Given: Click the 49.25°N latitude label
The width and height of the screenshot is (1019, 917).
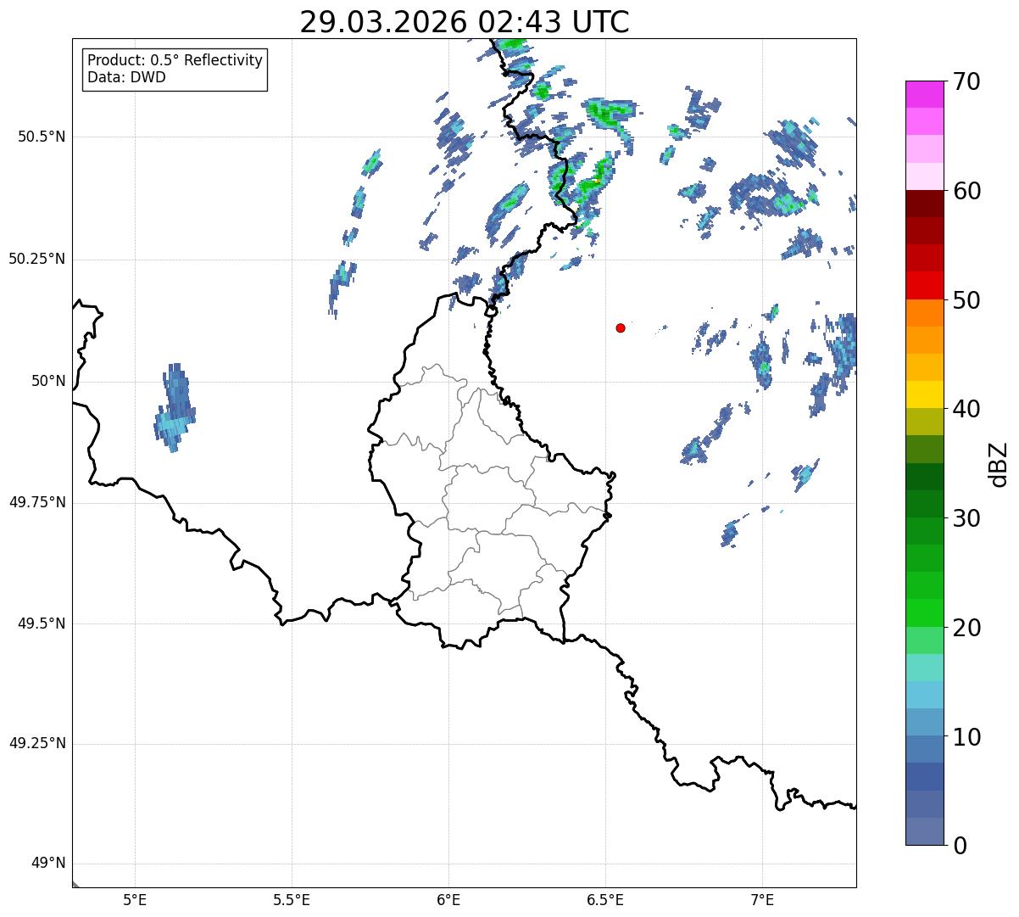Looking at the screenshot, I should pos(37,744).
